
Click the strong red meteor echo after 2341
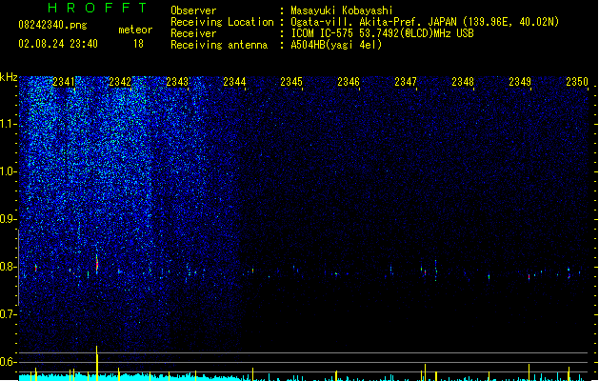(x=97, y=264)
